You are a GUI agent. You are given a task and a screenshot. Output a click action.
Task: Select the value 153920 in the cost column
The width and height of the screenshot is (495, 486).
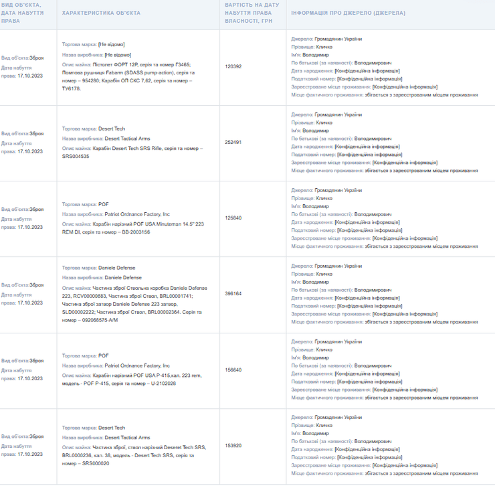point(233,445)
